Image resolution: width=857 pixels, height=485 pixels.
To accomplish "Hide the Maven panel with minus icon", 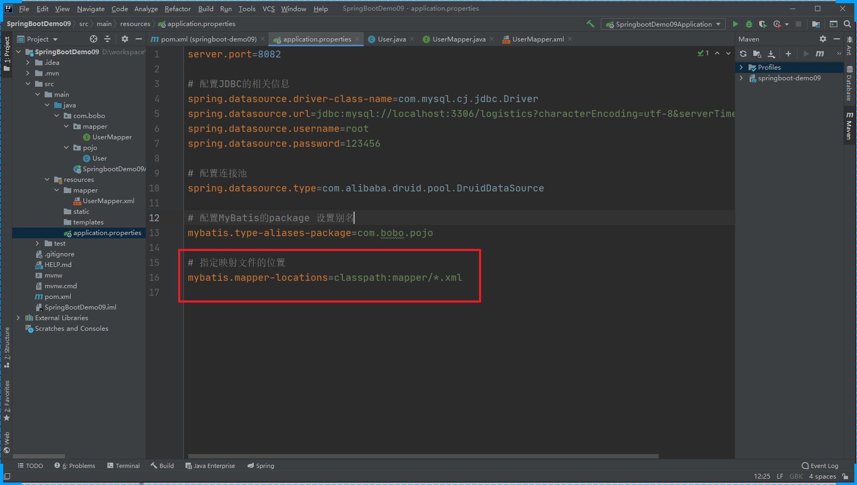I will [x=837, y=39].
